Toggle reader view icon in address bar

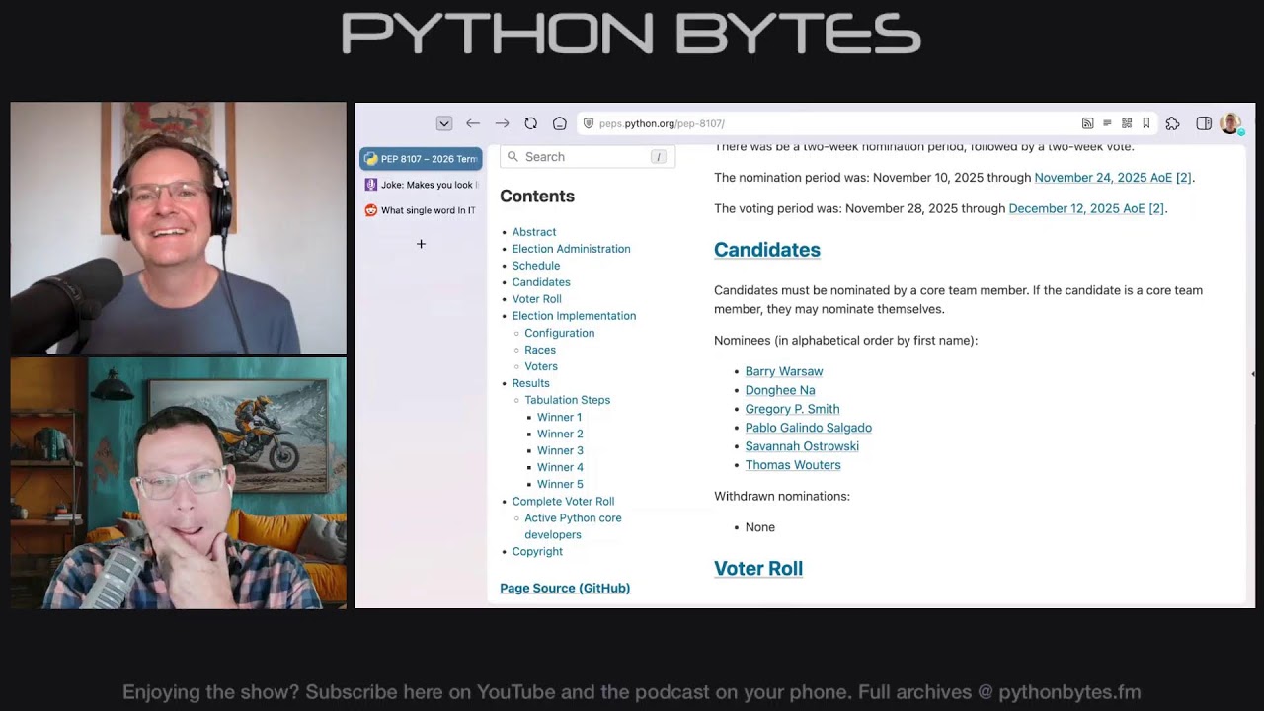click(x=1107, y=123)
